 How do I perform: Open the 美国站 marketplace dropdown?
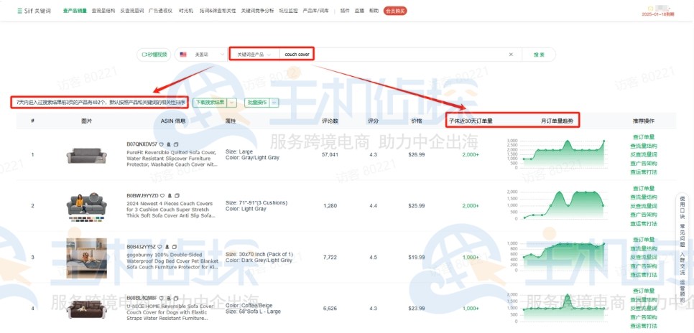pyautogui.click(x=201, y=55)
